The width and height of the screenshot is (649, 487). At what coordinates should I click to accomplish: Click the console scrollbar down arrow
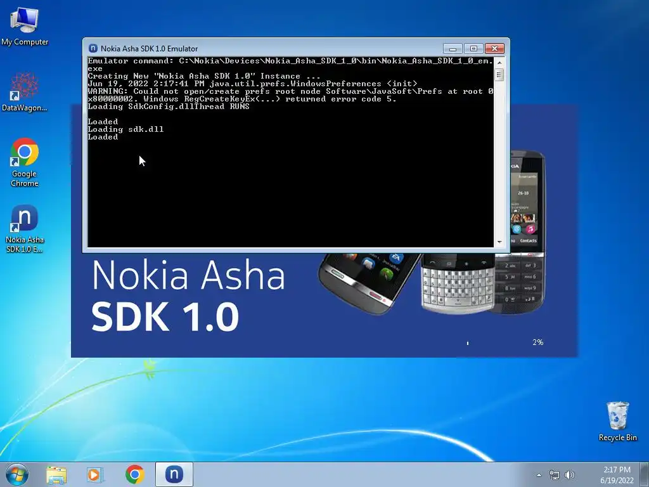(499, 242)
